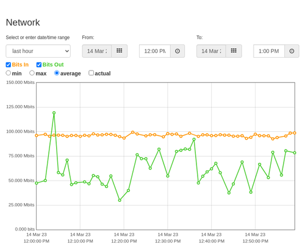The width and height of the screenshot is (305, 245).
Task: Open the To time clock picker icon
Action: [x=292, y=51]
